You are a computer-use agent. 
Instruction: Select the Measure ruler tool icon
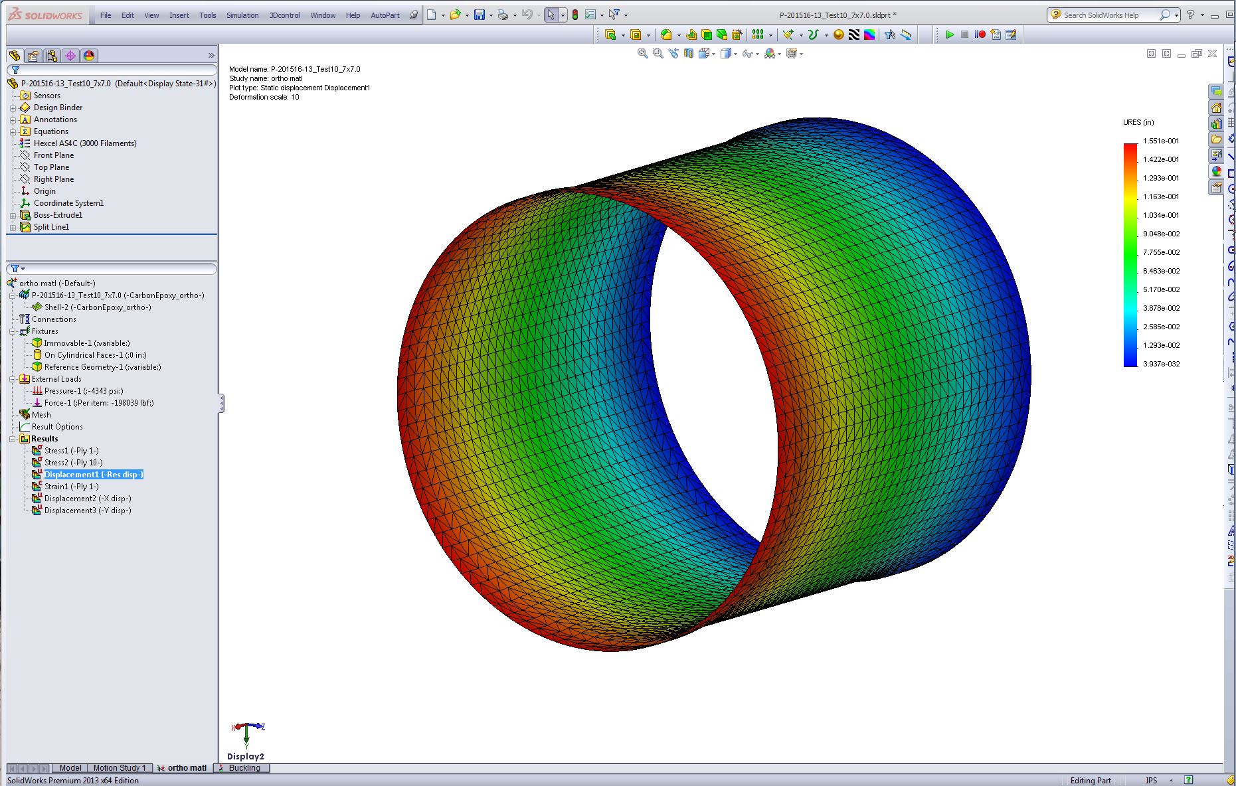905,35
